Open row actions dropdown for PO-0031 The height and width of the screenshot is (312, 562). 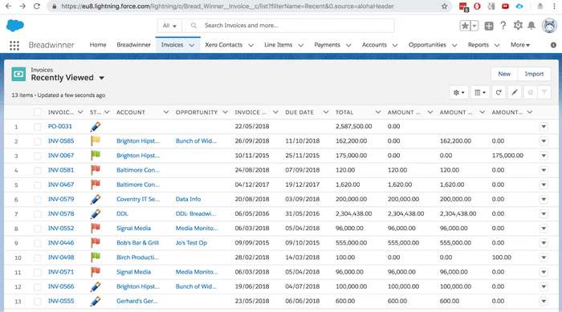544,127
